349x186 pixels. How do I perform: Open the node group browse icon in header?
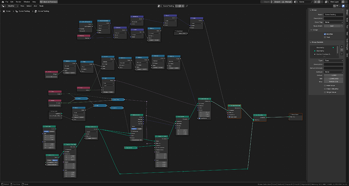coord(159,6)
